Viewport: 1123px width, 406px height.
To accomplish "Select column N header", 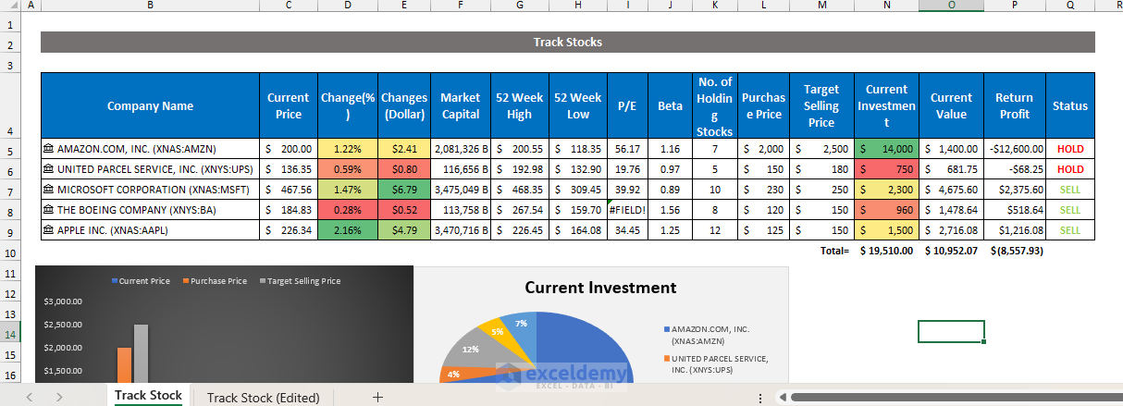I will click(x=886, y=6).
